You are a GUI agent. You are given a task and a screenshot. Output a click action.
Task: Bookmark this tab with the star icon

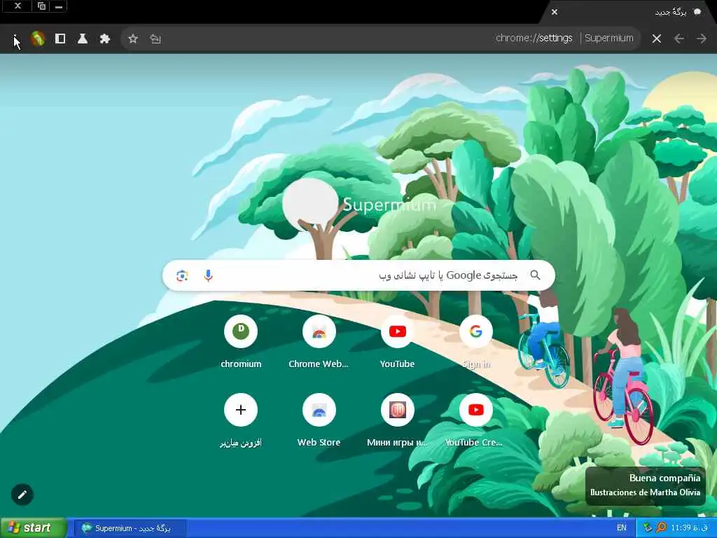pyautogui.click(x=133, y=39)
